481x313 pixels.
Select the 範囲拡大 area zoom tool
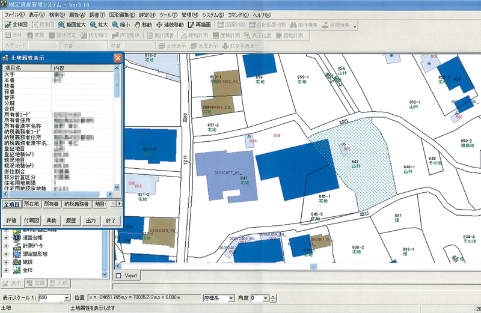tap(72, 25)
